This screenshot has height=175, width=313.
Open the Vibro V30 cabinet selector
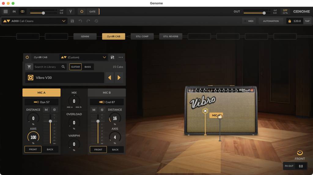pyautogui.click(x=64, y=78)
